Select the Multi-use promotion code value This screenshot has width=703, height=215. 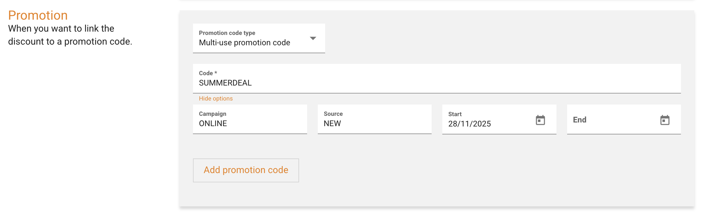pos(244,43)
